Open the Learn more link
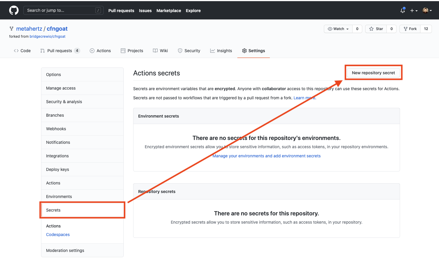This screenshot has width=439, height=259. point(304,98)
